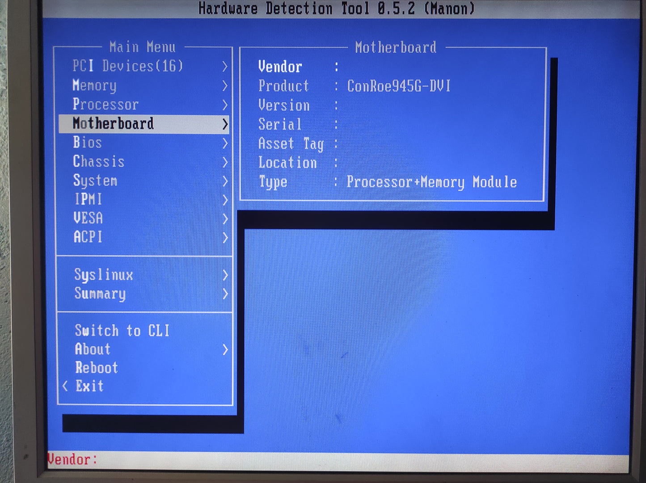Screen dimensions: 646x483
Task: Click Switch to CLI
Action: 122,331
